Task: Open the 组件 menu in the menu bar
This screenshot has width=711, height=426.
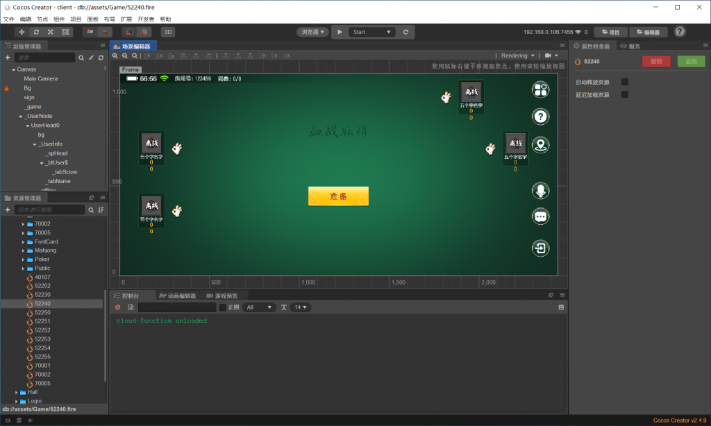Action: (x=59, y=19)
